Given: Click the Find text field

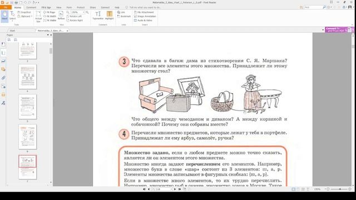Looking at the screenshot, I should pos(313,7).
